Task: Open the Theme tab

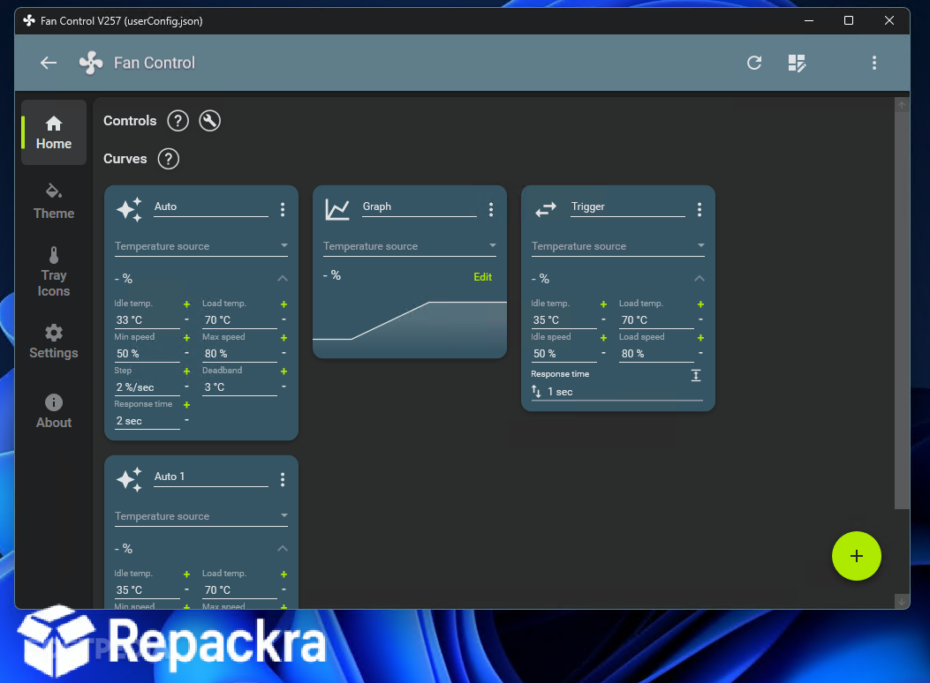Action: point(54,201)
